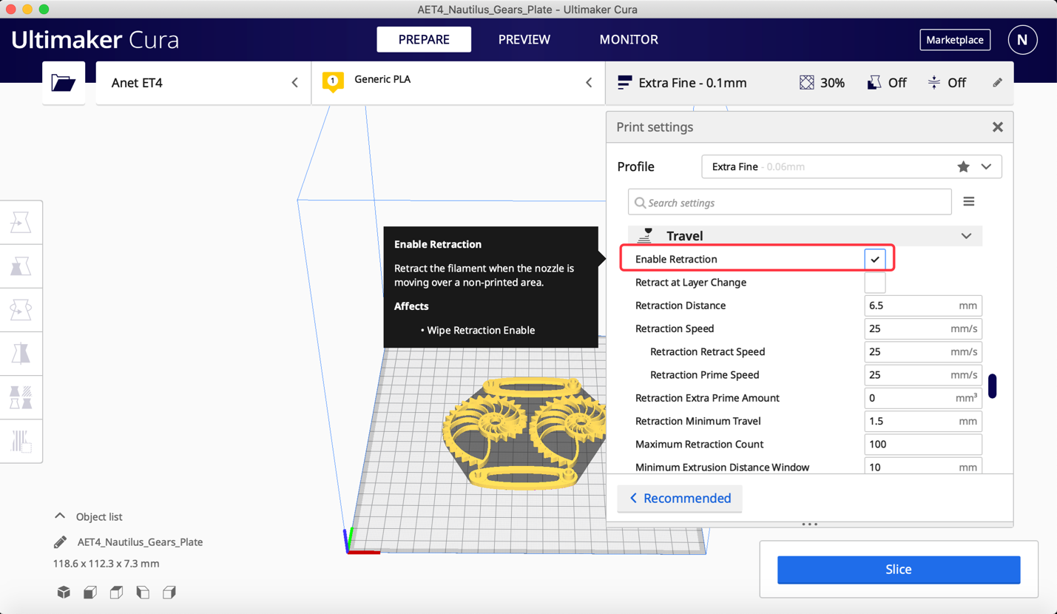This screenshot has height=614, width=1057.
Task: Toggle Retract at Layer Change checkbox
Action: pyautogui.click(x=875, y=283)
